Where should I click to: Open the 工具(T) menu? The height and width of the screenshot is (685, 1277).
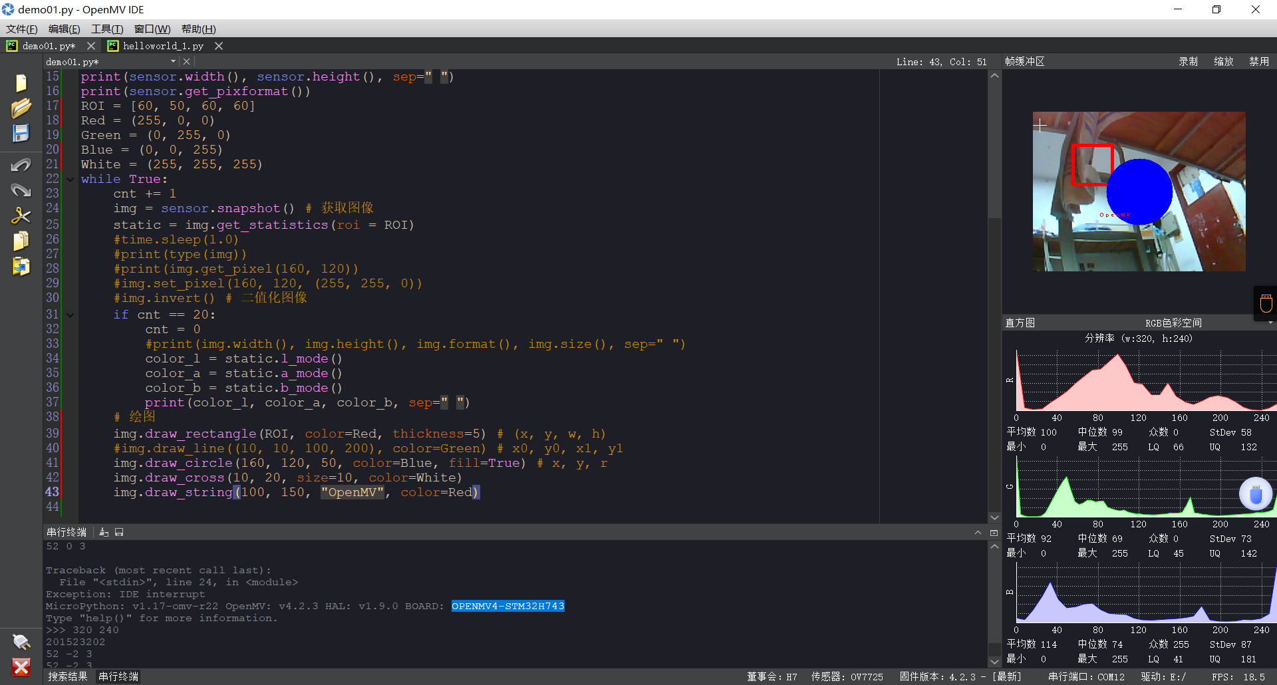[x=107, y=29]
